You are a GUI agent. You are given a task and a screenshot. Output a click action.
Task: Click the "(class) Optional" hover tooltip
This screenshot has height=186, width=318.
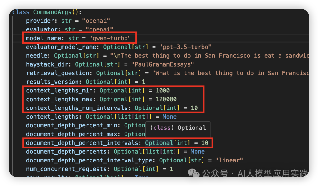pyautogui.click(x=178, y=128)
